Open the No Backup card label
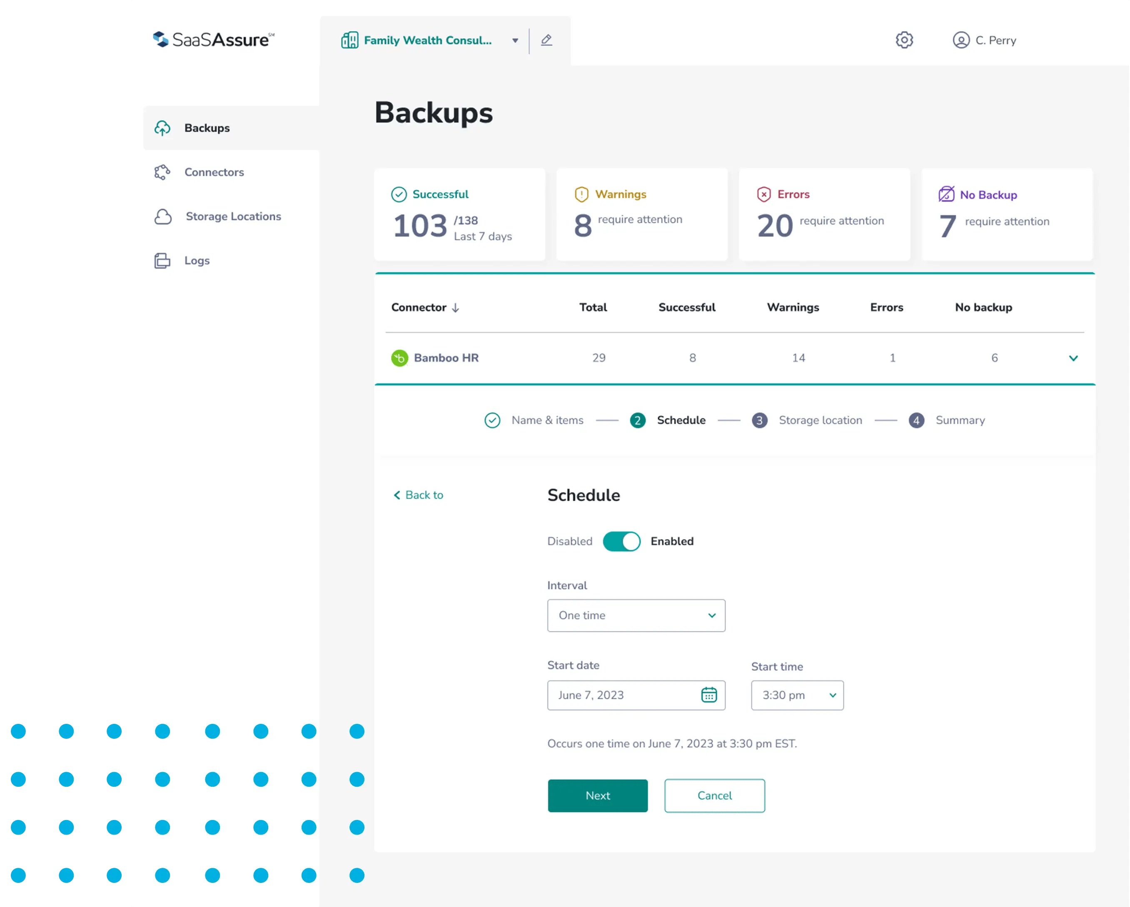Image resolution: width=1130 pixels, height=907 pixels. (988, 195)
